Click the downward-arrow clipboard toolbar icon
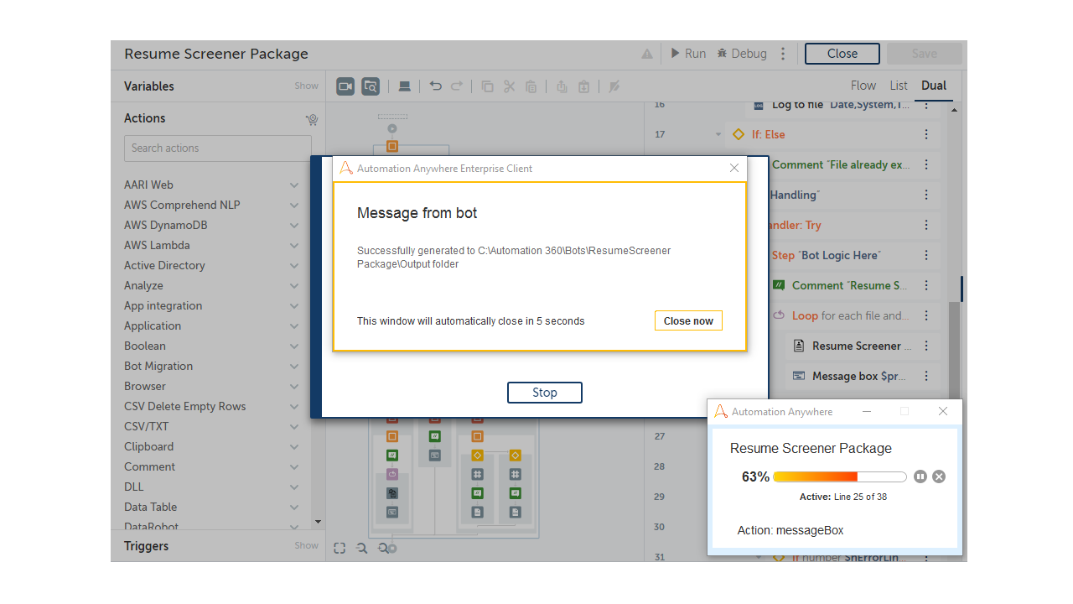 coord(583,86)
